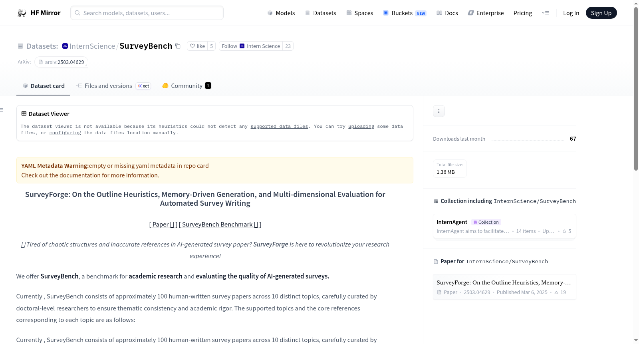Open the SurveyForge paper card

point(504,287)
